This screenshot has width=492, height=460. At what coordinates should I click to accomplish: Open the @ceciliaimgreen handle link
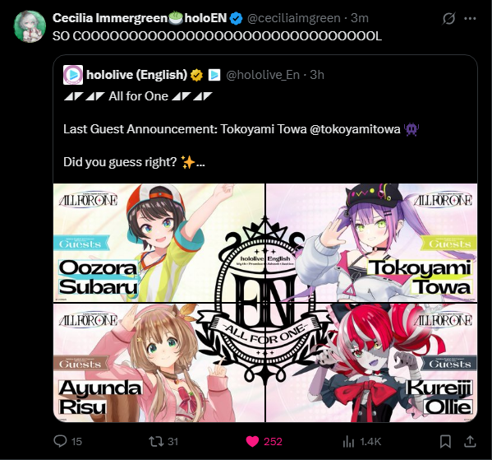coord(294,18)
